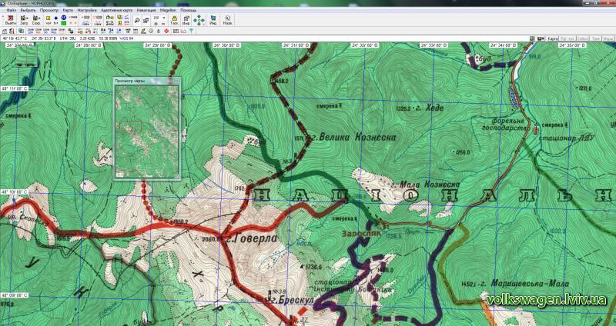
Task: Switch to the Событ. tab
Action: coord(583,39)
